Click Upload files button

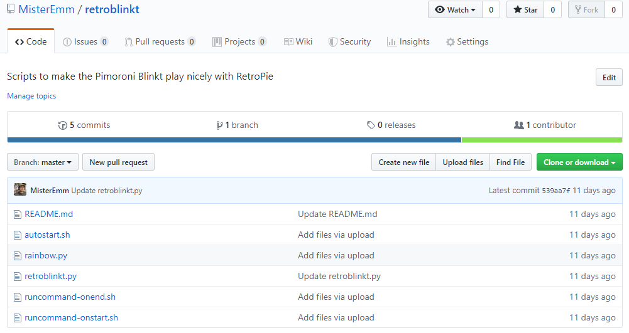(x=463, y=162)
